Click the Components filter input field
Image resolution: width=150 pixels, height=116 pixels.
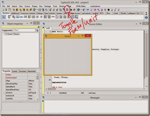[x=24, y=30]
